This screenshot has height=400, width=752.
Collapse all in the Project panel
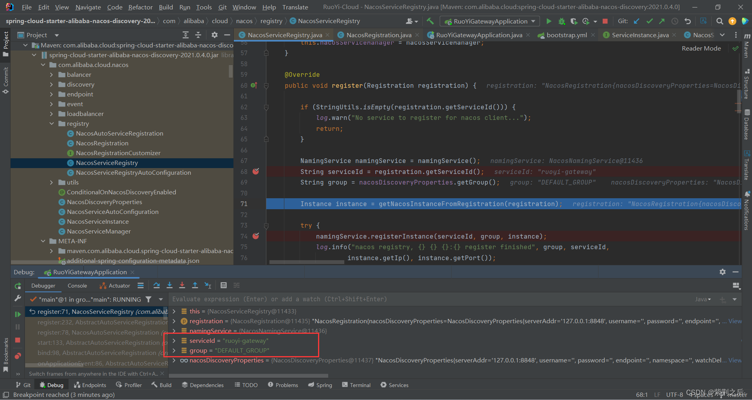[198, 35]
